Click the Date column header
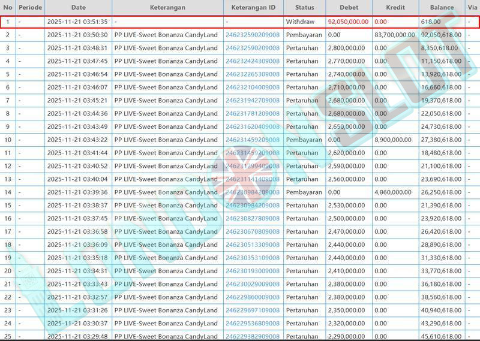The height and width of the screenshot is (341, 480). click(78, 8)
